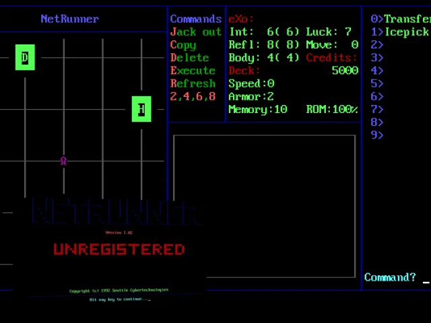The height and width of the screenshot is (323, 431).
Task: Click the Armor:2 deck stat
Action: tap(251, 96)
